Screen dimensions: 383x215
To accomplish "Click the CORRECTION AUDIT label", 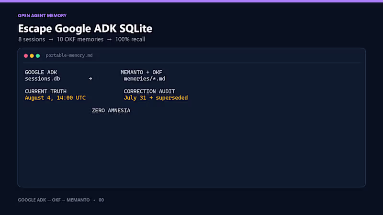I will coord(149,91).
